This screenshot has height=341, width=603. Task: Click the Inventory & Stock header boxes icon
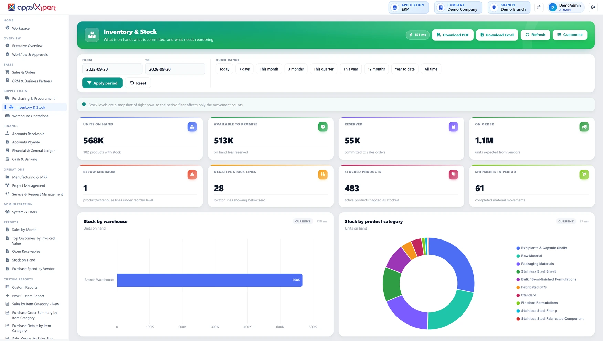click(92, 35)
